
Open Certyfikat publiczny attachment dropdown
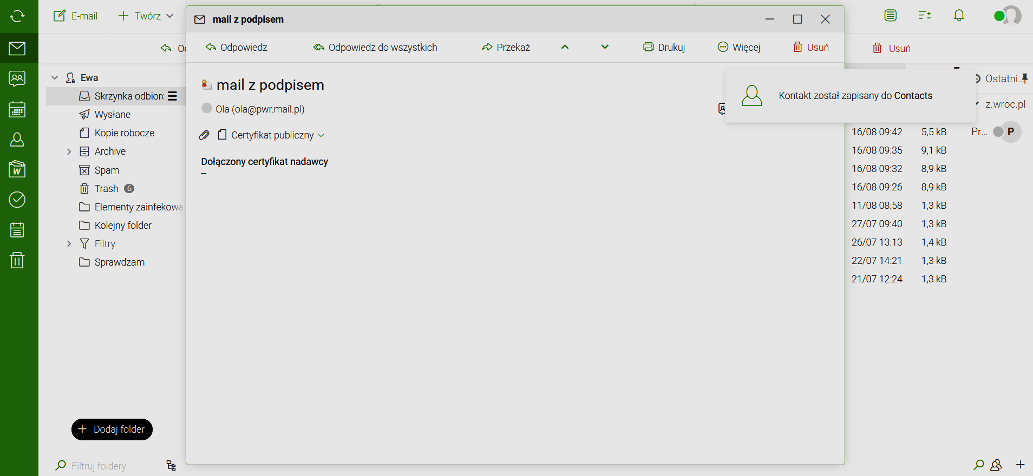click(321, 135)
